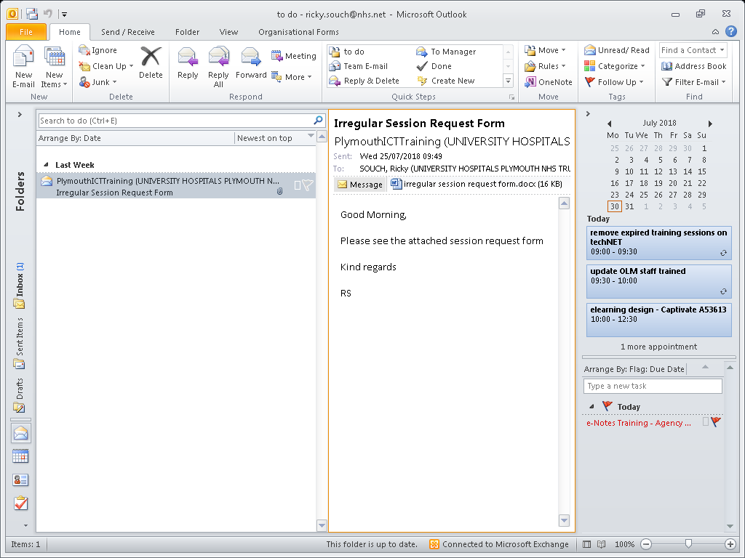Click the Arrange By: Date header
The width and height of the screenshot is (745, 558).
tap(70, 138)
